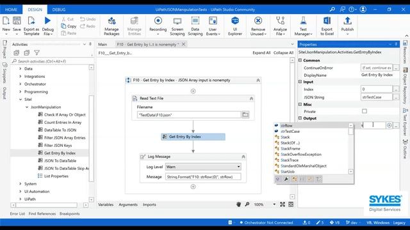Launch Screen Scraping tool

[177, 26]
